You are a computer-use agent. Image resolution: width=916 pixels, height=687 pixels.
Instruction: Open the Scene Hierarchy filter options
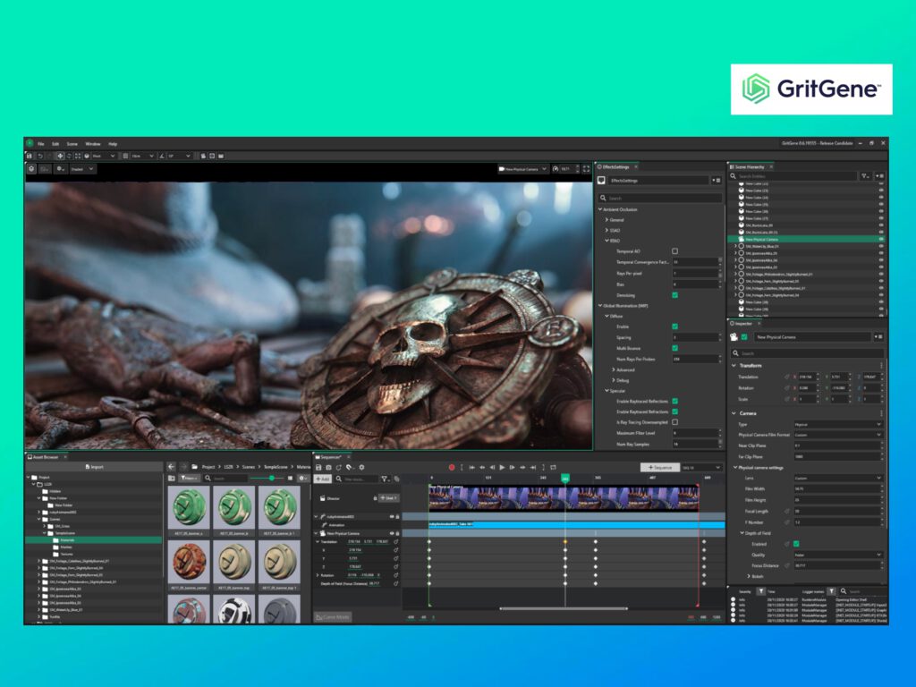[865, 176]
